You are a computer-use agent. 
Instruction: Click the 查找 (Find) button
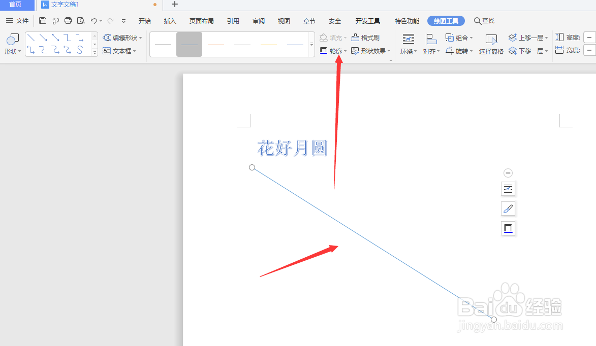(x=483, y=21)
